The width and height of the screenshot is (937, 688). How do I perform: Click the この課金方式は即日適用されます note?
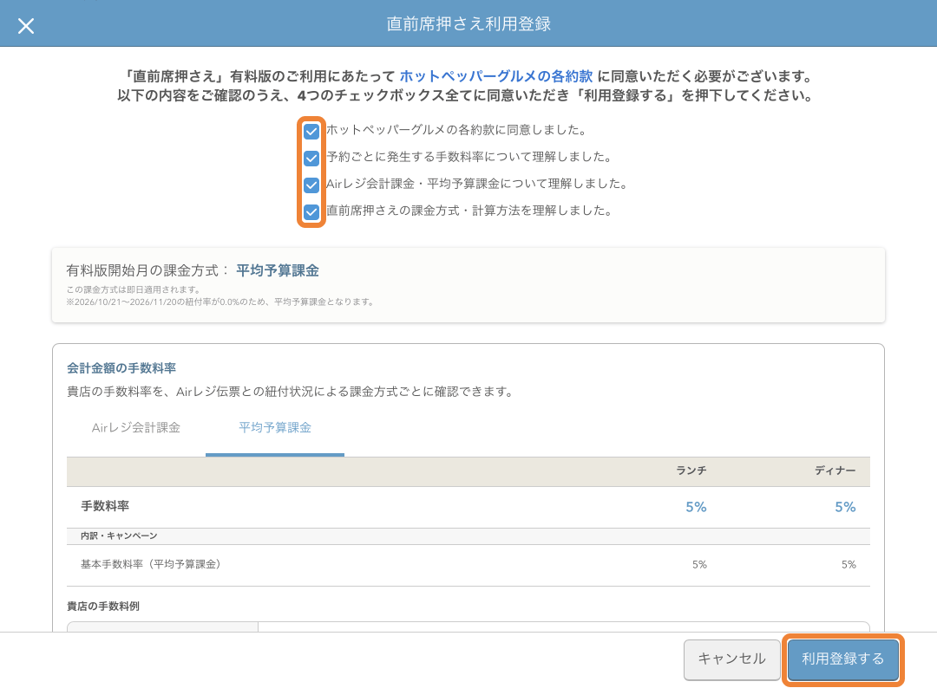click(x=134, y=289)
